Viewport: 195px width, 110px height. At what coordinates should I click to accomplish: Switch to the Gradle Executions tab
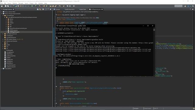69,9
